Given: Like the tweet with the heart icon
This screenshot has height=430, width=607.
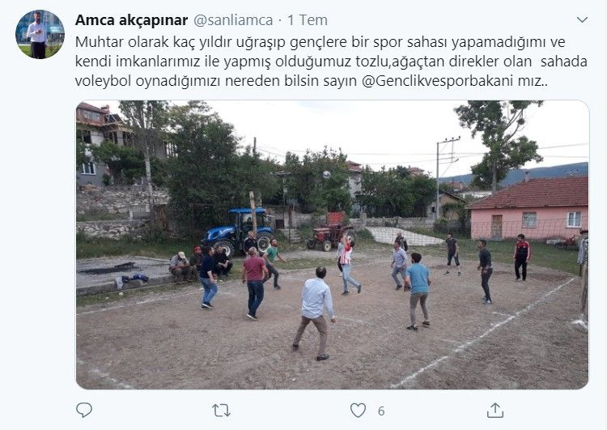Looking at the screenshot, I should point(358,411).
